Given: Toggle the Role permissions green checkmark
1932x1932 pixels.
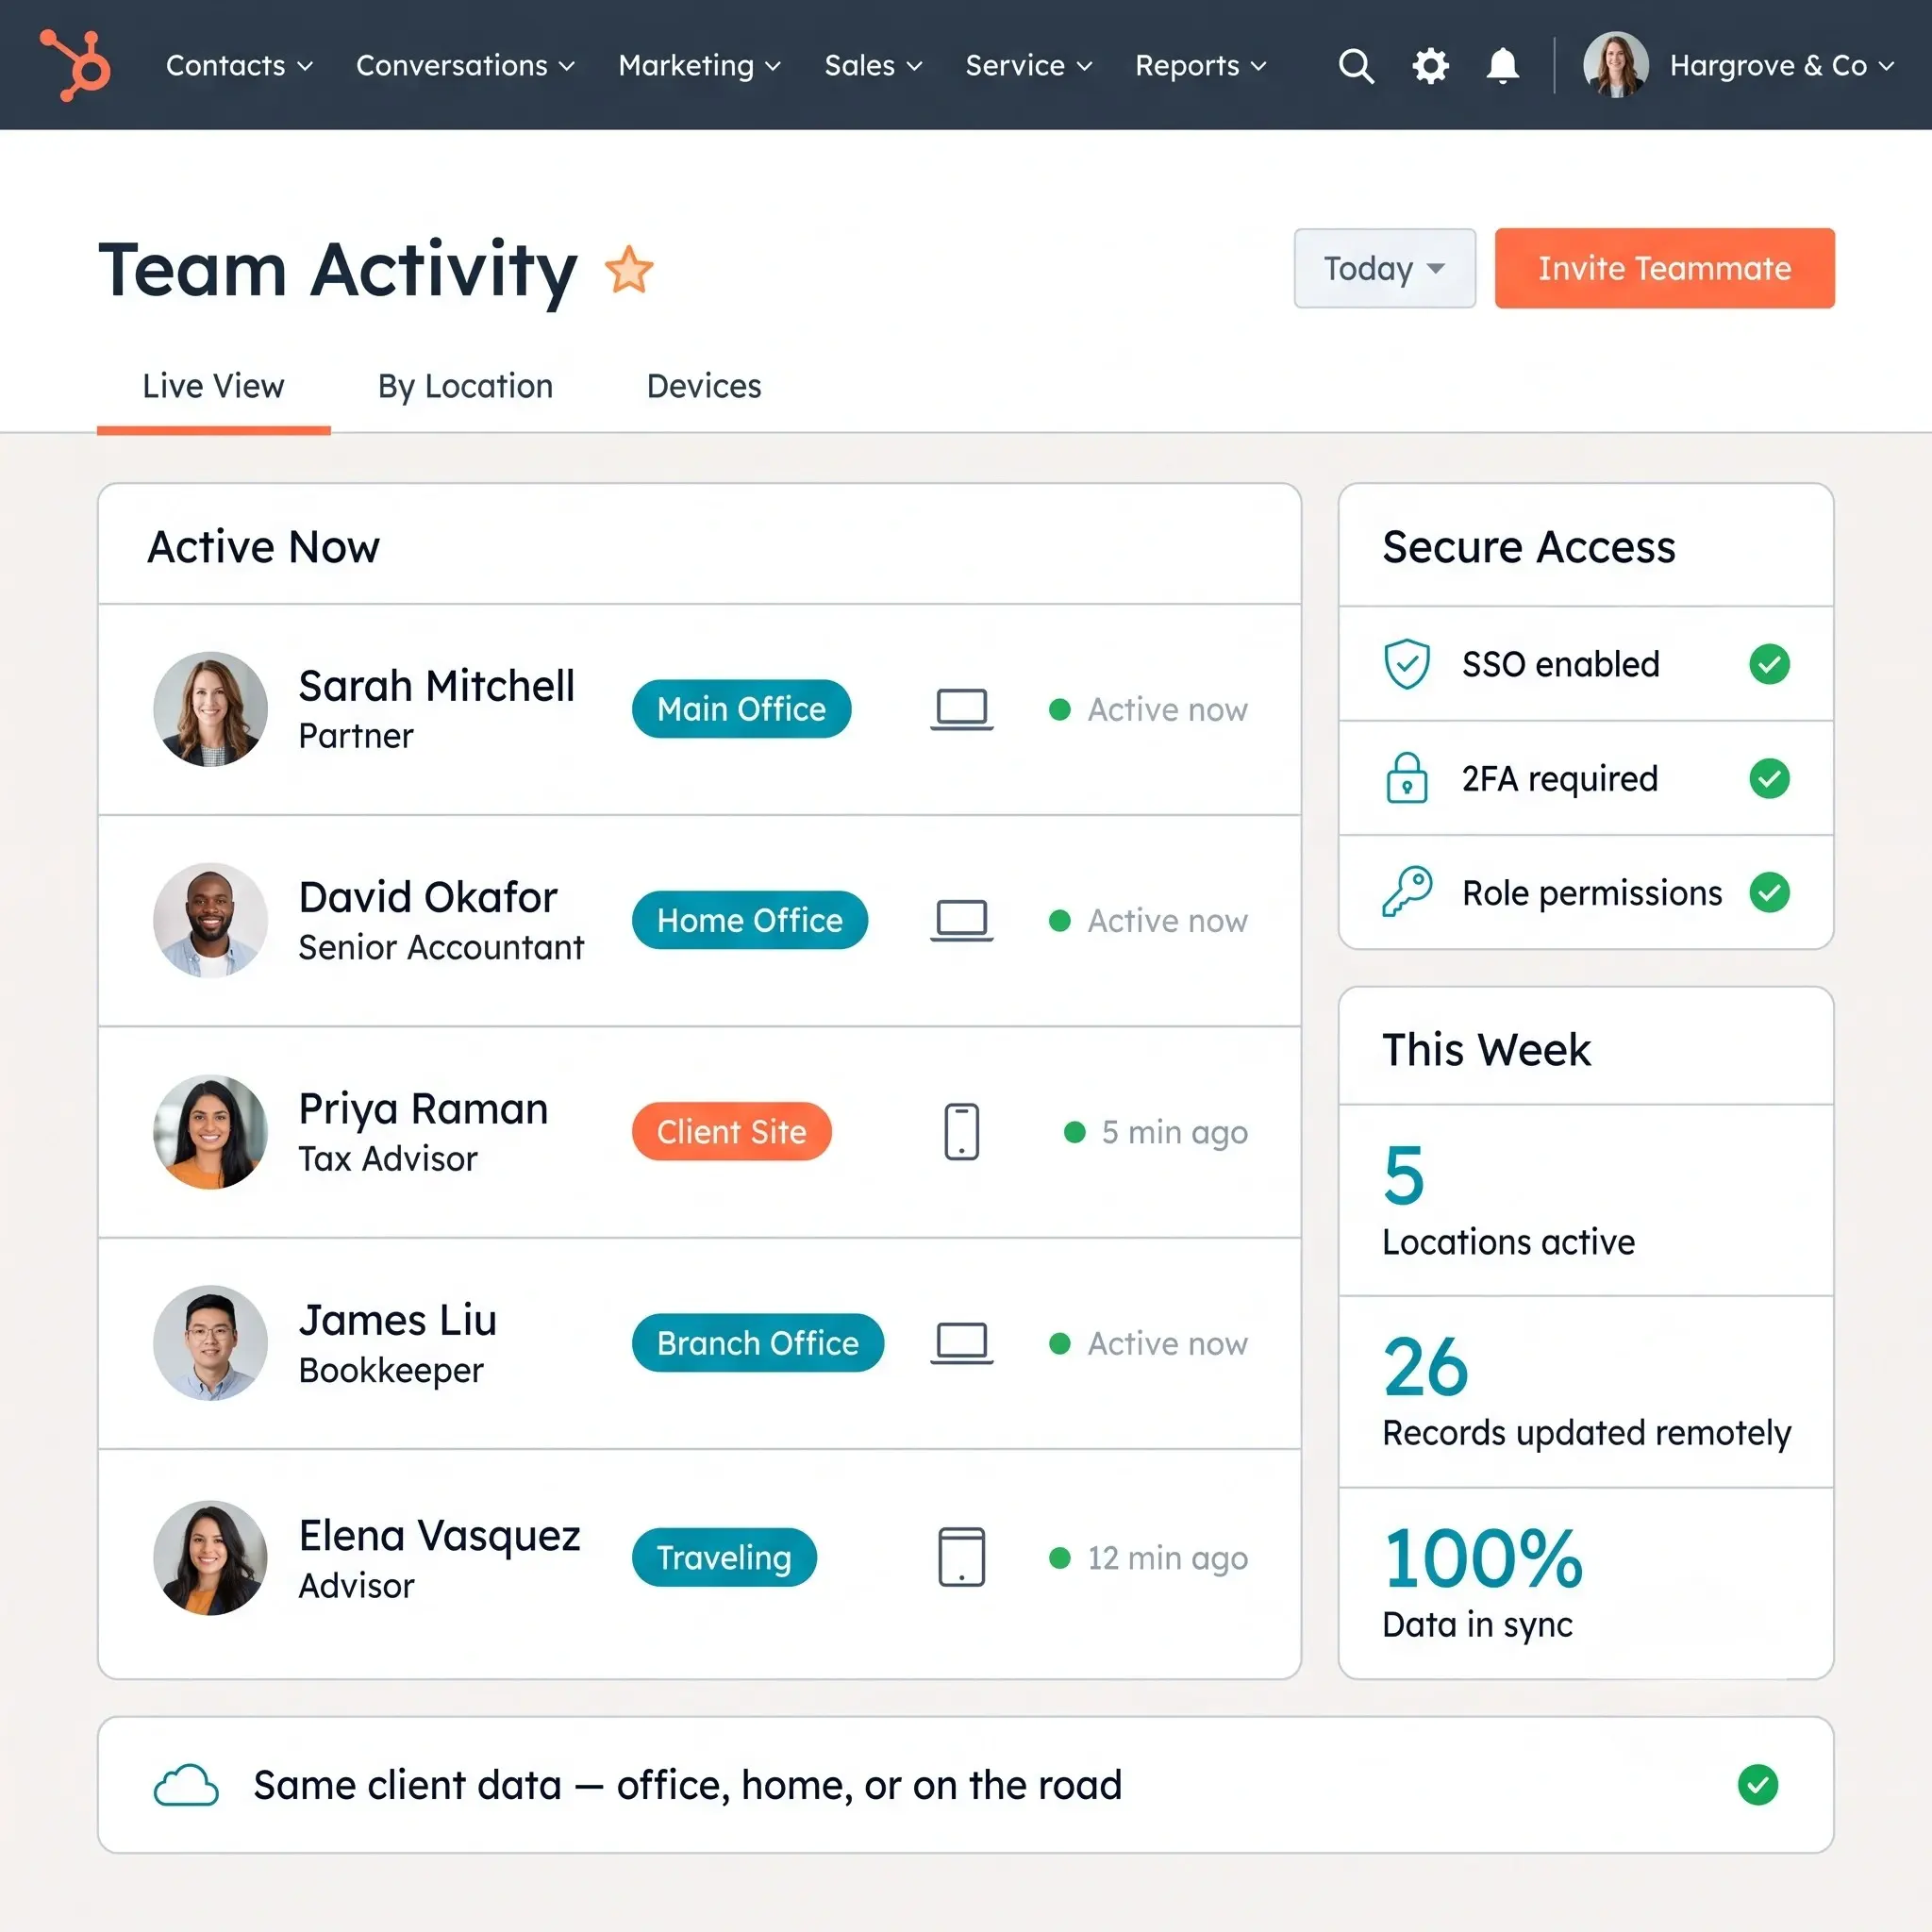Looking at the screenshot, I should pos(1769,892).
